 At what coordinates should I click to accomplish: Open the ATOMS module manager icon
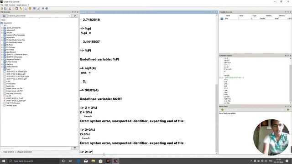30,9
